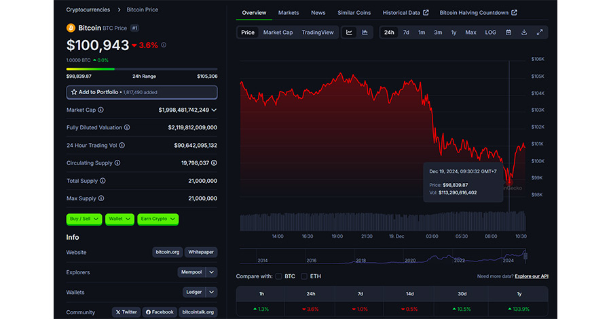This screenshot has width=611, height=319.
Task: Toggle the ETH compare checkbox
Action: click(x=304, y=276)
